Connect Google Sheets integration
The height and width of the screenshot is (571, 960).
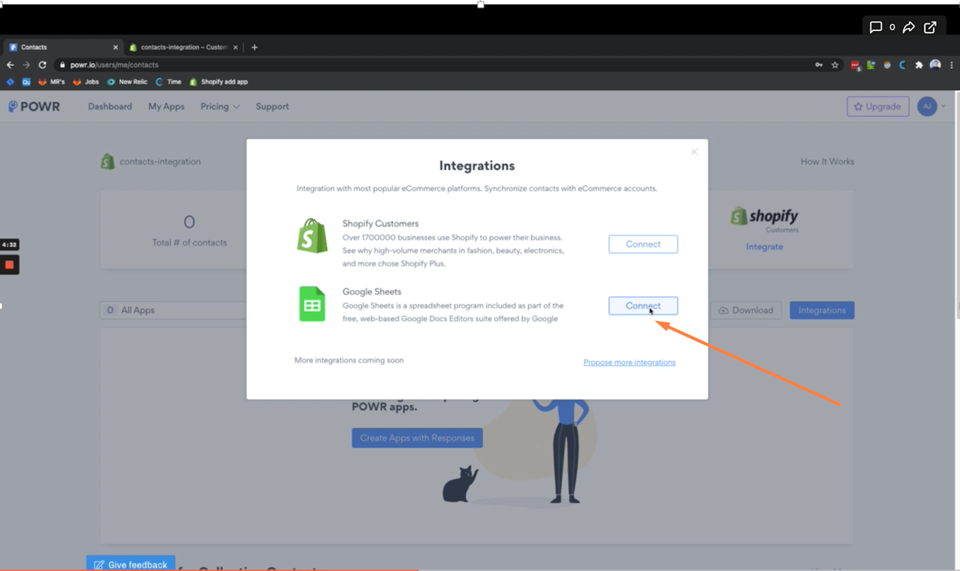[643, 305]
